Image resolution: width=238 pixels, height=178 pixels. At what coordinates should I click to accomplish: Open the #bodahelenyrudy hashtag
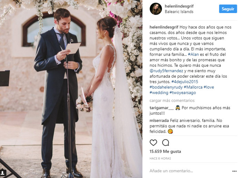(x=166, y=87)
